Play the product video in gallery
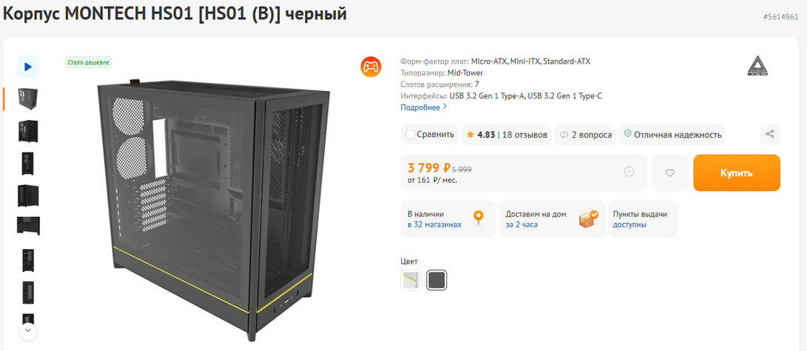The height and width of the screenshot is (351, 807). coord(28,67)
